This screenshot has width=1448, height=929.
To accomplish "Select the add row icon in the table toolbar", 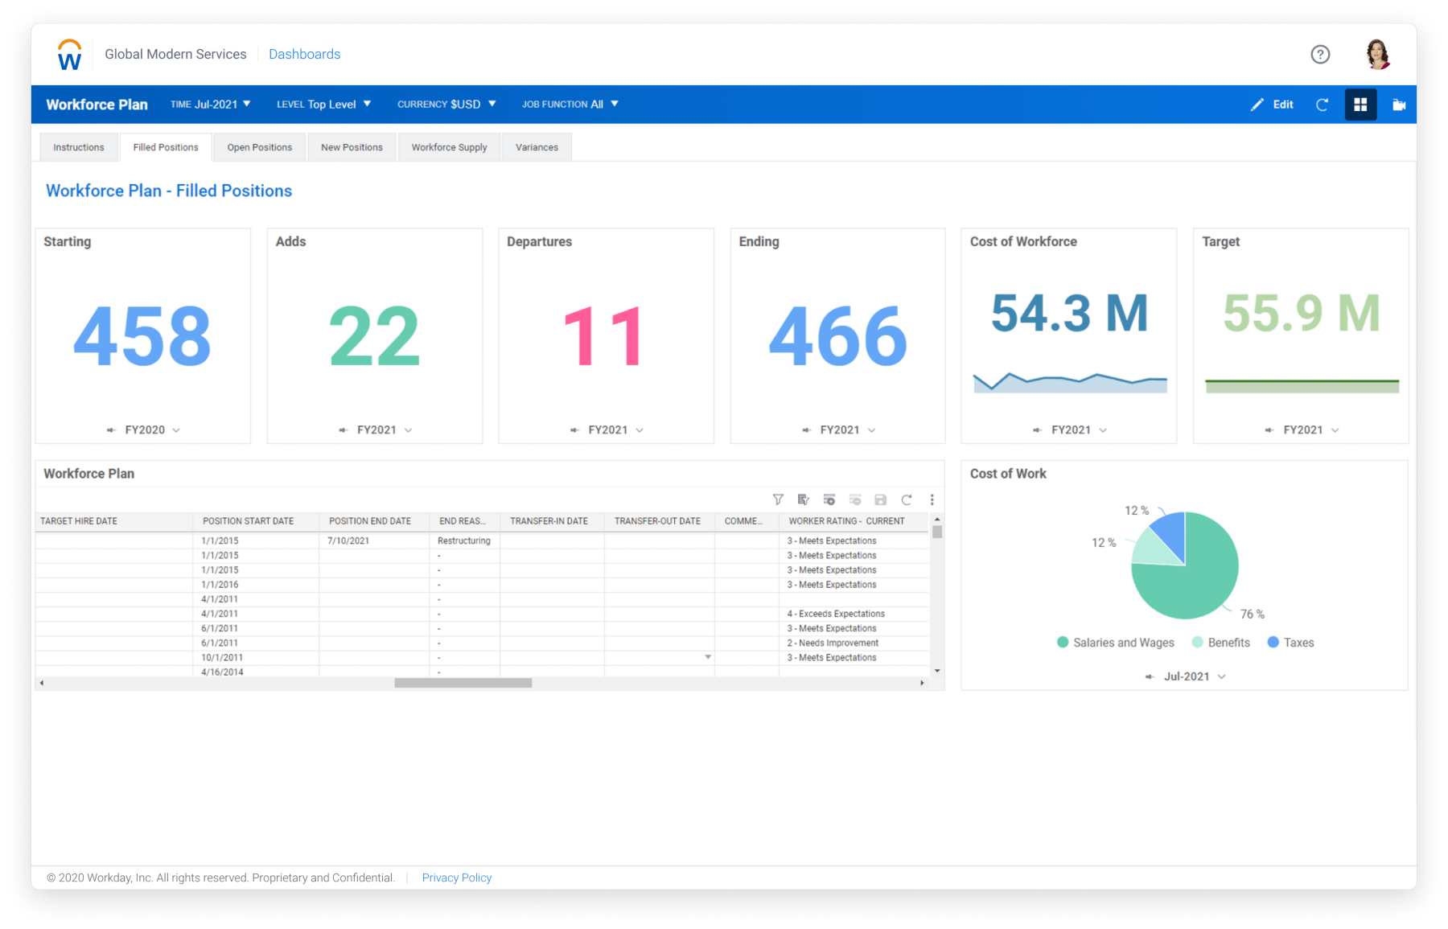I will [829, 499].
